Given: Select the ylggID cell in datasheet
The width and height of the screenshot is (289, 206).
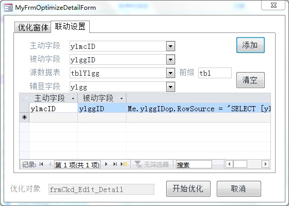Looking at the screenshot, I should pyautogui.click(x=102, y=108).
